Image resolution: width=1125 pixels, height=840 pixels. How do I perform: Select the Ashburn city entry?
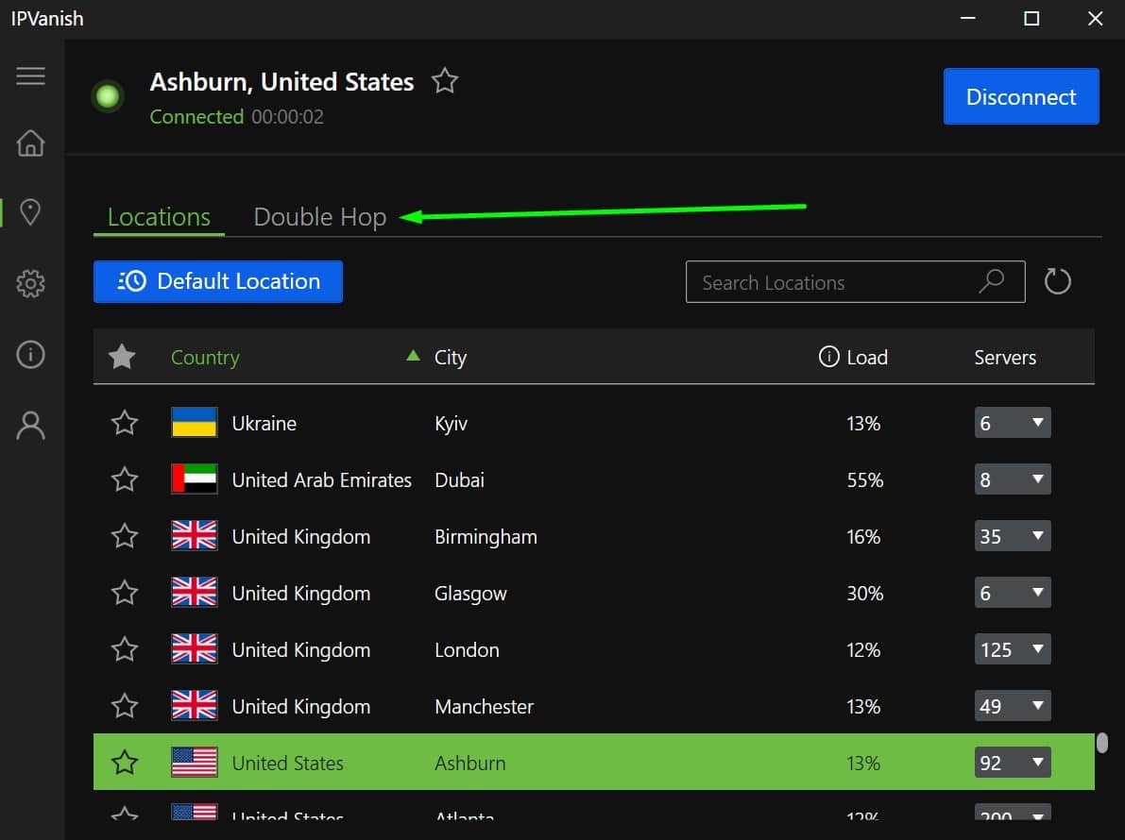(470, 763)
